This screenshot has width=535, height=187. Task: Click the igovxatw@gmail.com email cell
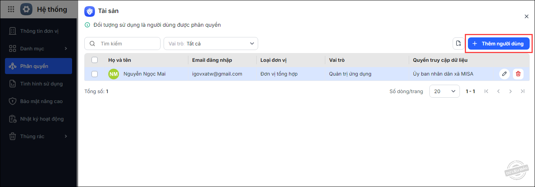point(217,74)
